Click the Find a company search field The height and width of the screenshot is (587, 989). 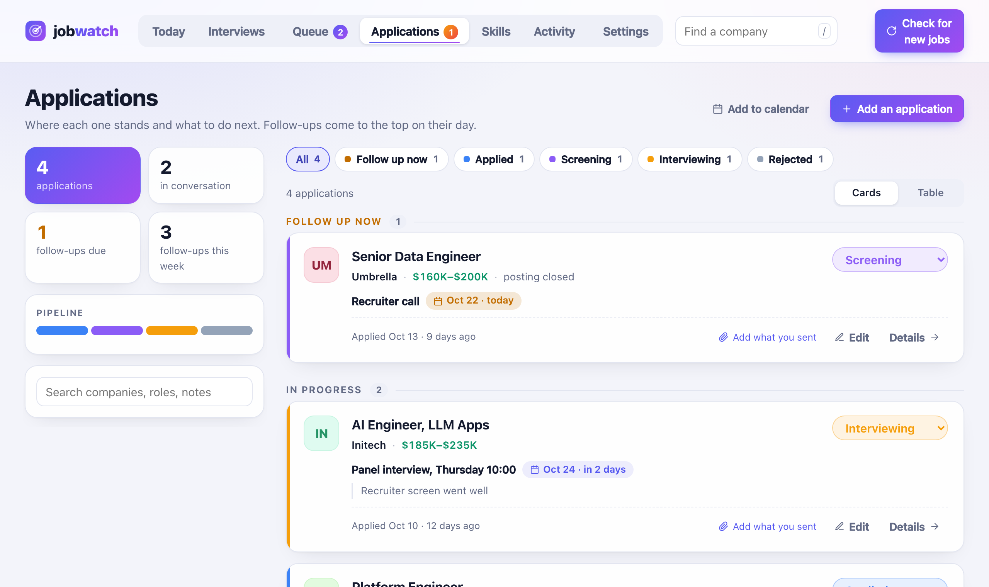click(x=756, y=31)
